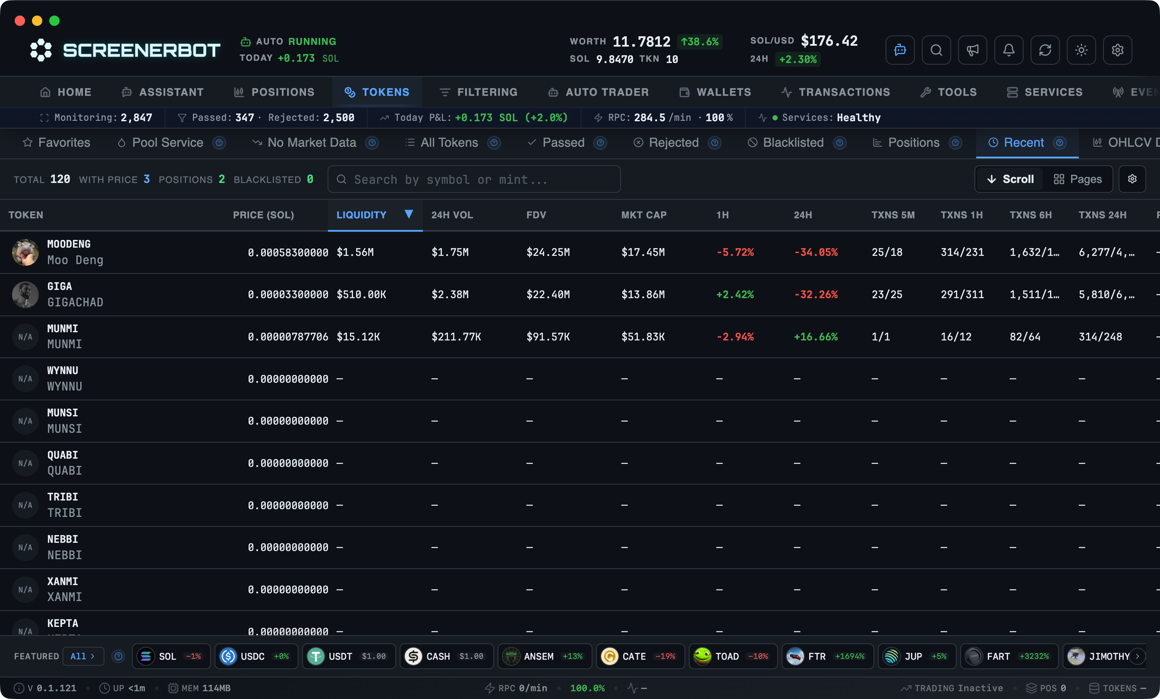Open the megaphone announcements icon
Screen dimensions: 1160x699
click(972, 50)
